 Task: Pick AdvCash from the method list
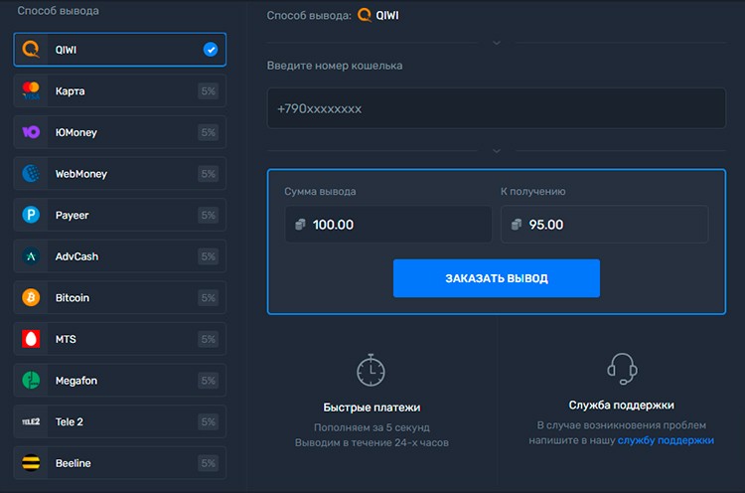[120, 256]
